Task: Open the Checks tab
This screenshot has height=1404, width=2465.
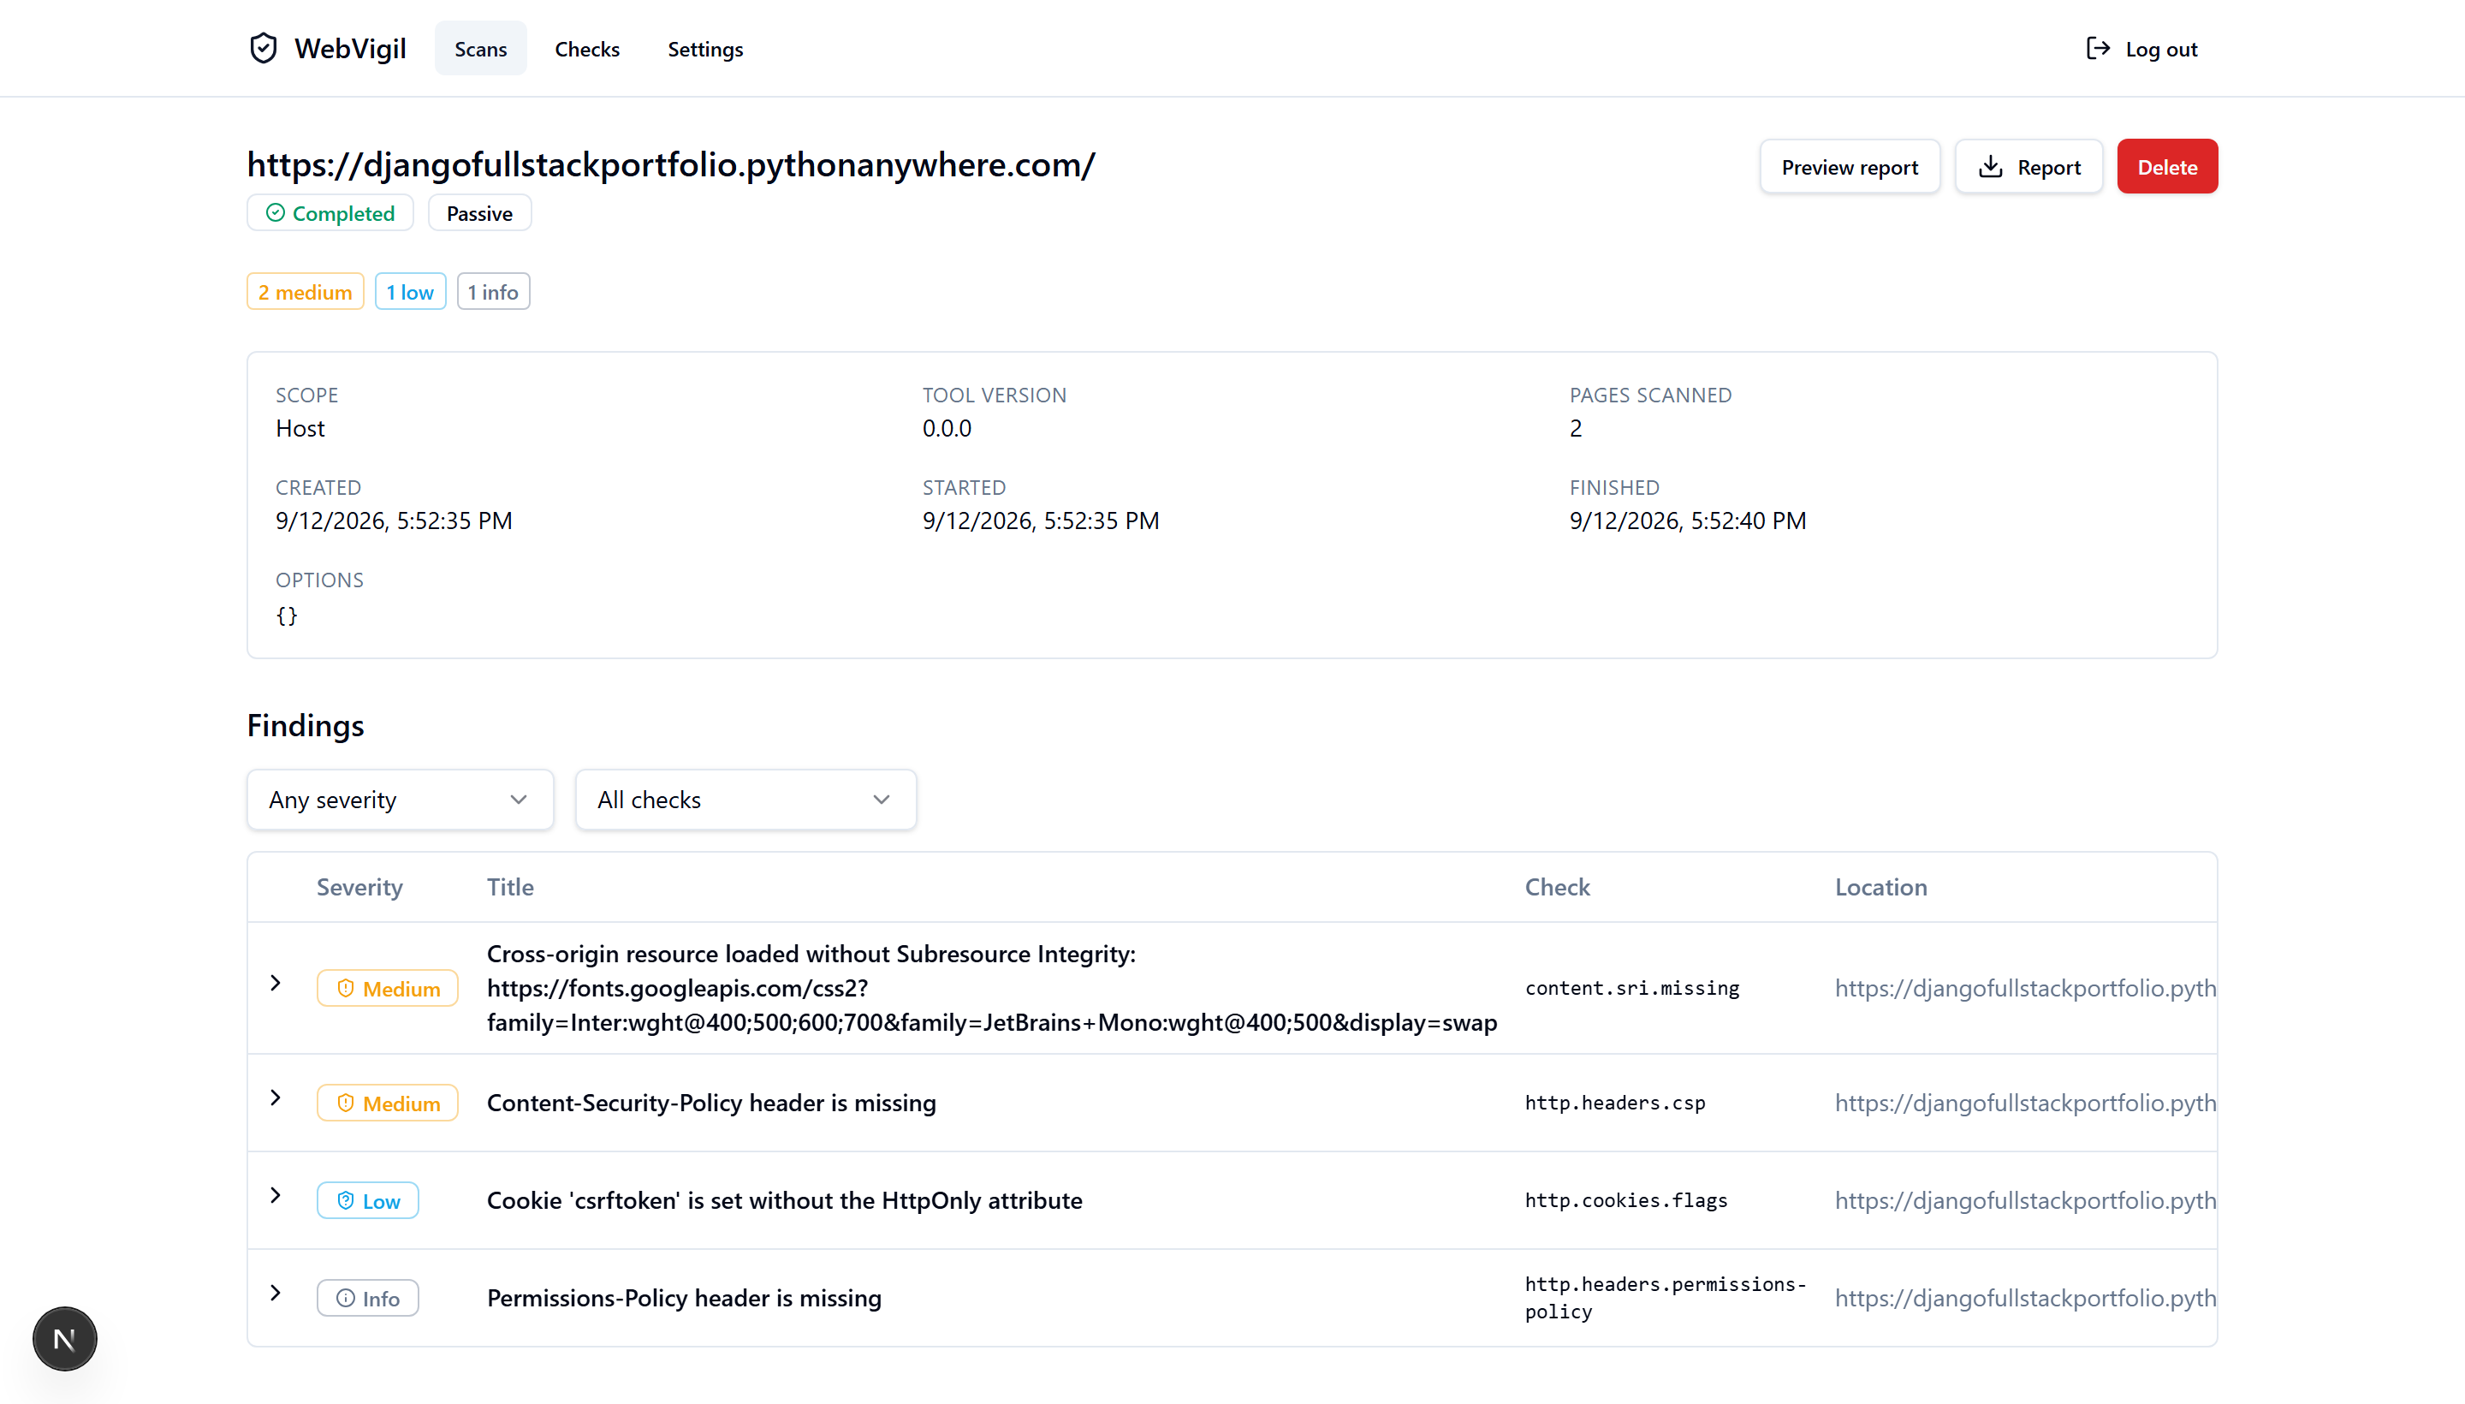Action: (587, 48)
